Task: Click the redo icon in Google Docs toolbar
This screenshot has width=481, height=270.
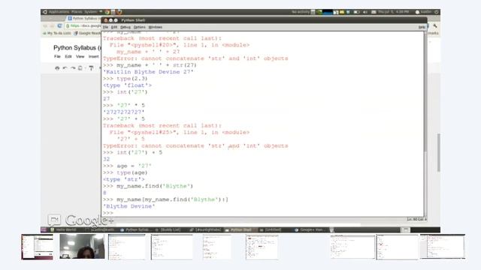Action: [x=73, y=68]
